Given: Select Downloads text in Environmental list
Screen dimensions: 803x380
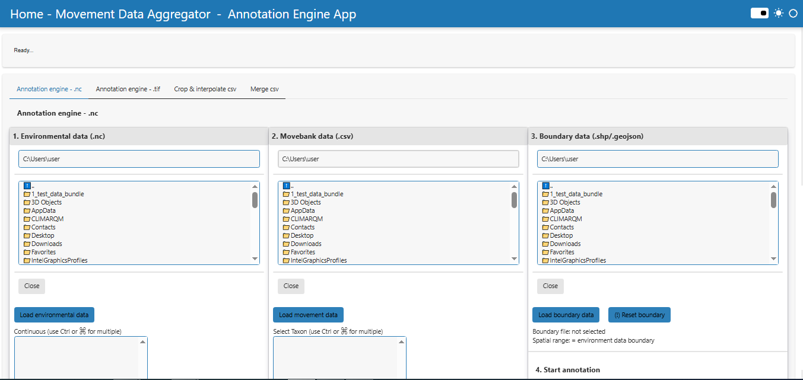Looking at the screenshot, I should pyautogui.click(x=47, y=244).
